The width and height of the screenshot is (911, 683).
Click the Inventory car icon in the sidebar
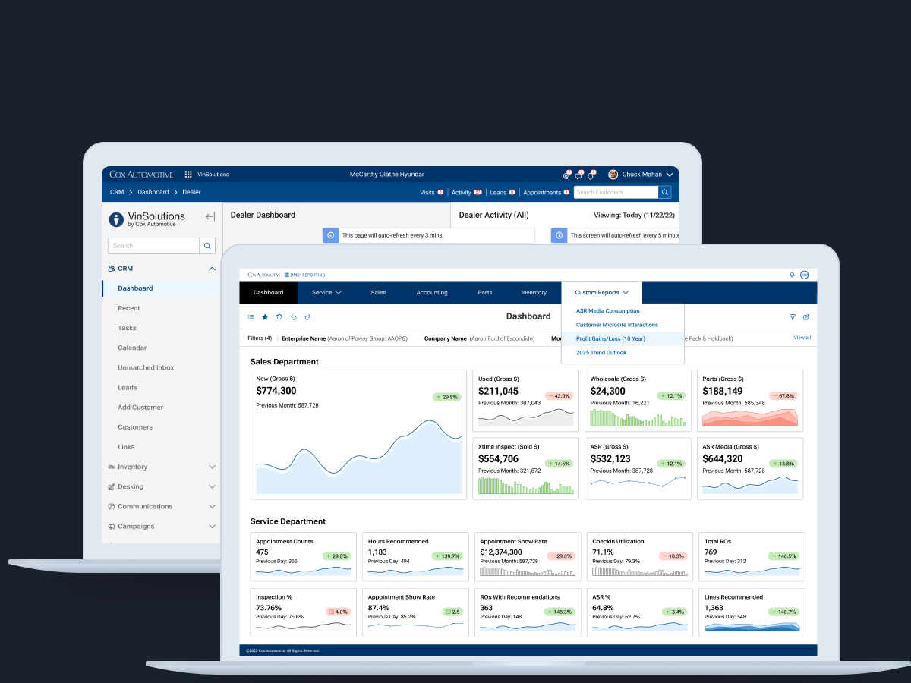click(112, 467)
